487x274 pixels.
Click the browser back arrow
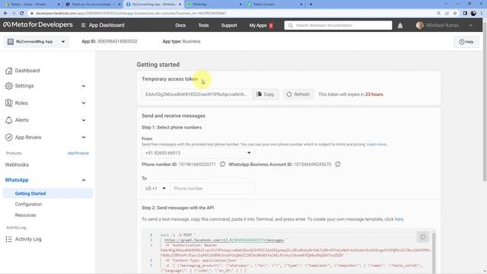(5, 13)
